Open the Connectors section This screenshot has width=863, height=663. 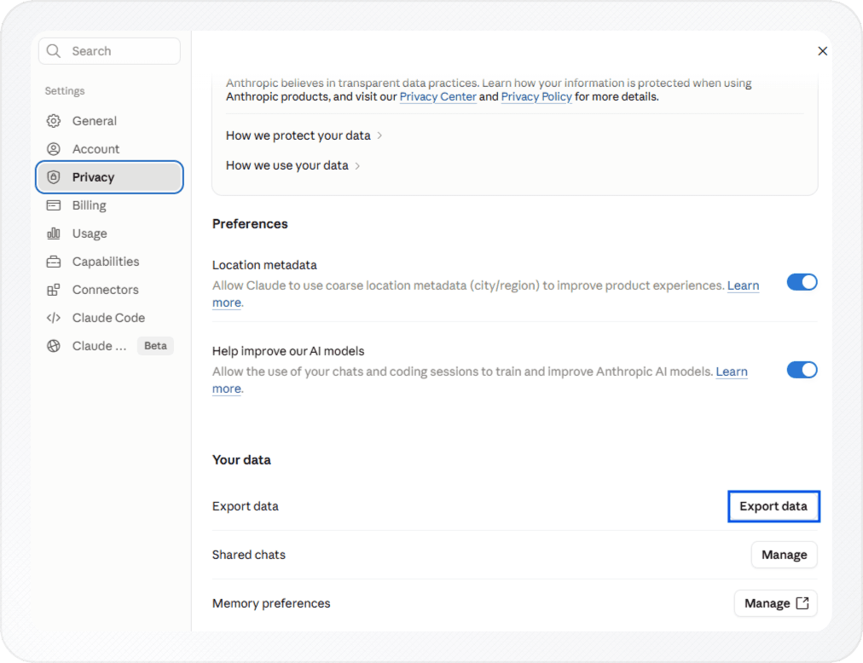click(x=109, y=290)
